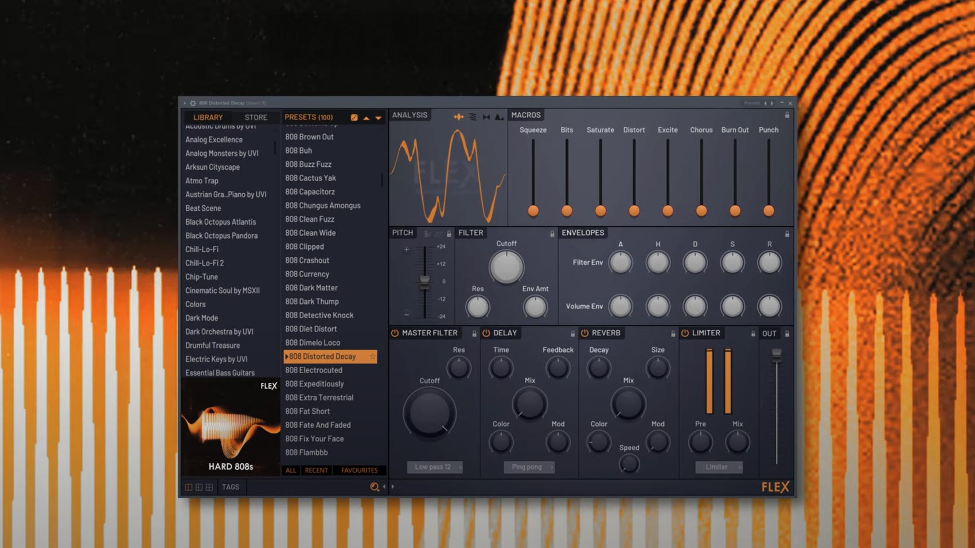Click the search magnifier icon
Image resolution: width=975 pixels, height=548 pixels.
(x=375, y=487)
